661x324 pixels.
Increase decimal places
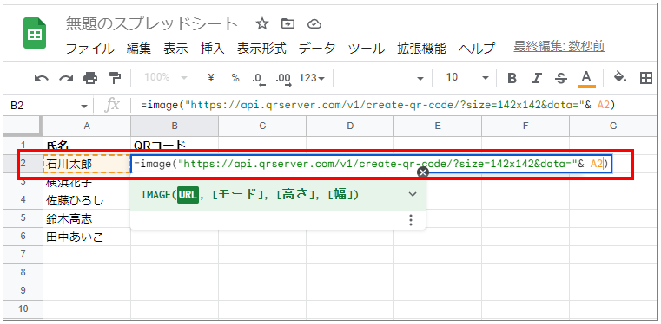pyautogui.click(x=284, y=79)
